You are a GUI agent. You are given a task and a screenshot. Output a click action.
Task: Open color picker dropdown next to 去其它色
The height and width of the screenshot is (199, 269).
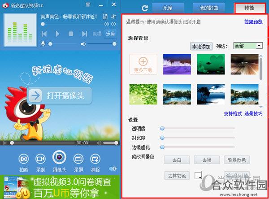[x=198, y=175]
